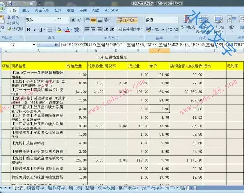This screenshot has height=193, width=244.
Task: Open the 页面布局 ribbon tab
Action: (x=42, y=10)
